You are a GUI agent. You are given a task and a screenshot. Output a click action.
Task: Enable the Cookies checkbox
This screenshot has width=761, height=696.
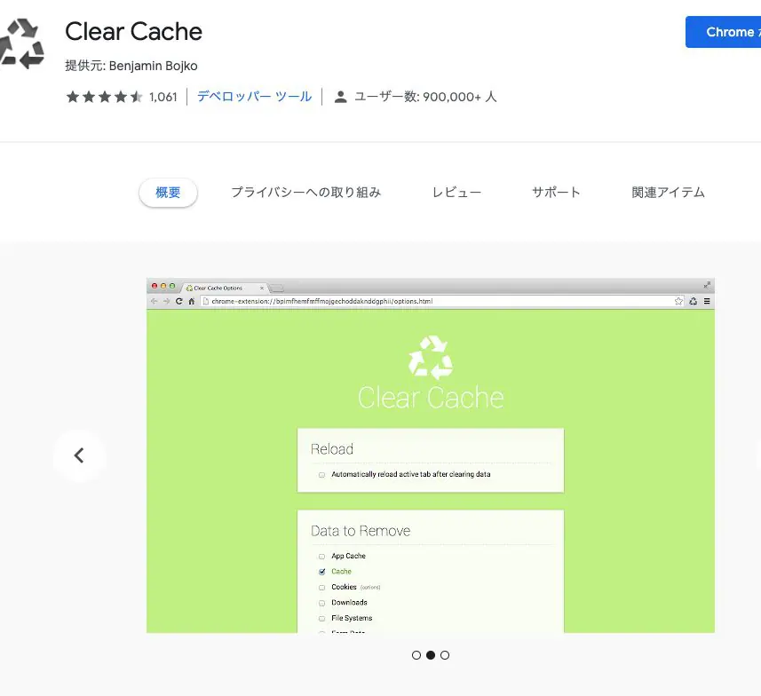pyautogui.click(x=321, y=588)
